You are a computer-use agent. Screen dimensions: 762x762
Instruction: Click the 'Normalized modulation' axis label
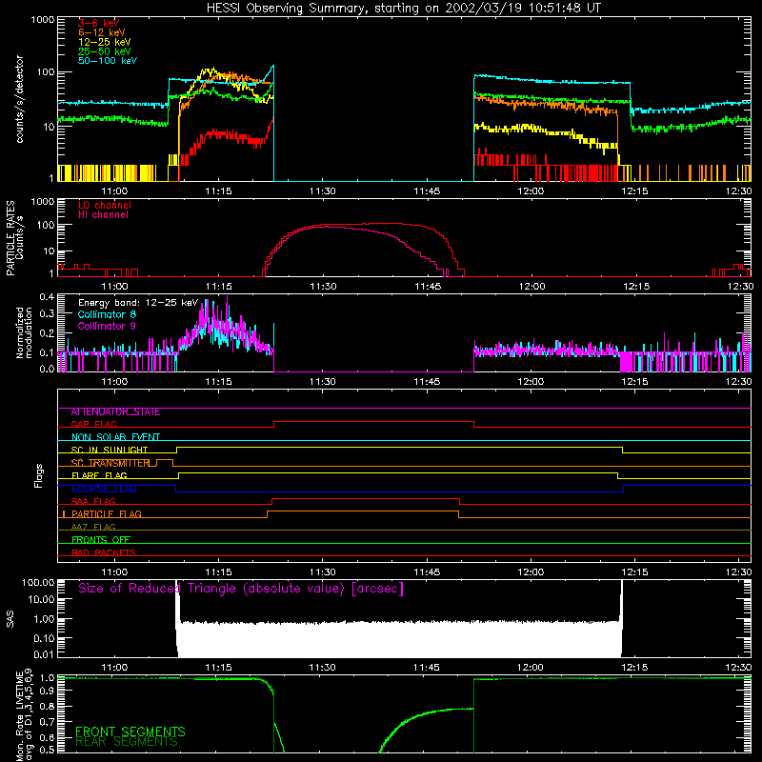[25, 332]
